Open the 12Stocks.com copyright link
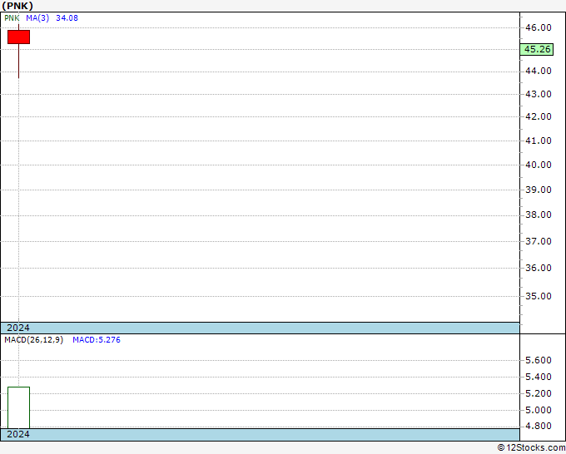566x454 pixels. [531, 448]
